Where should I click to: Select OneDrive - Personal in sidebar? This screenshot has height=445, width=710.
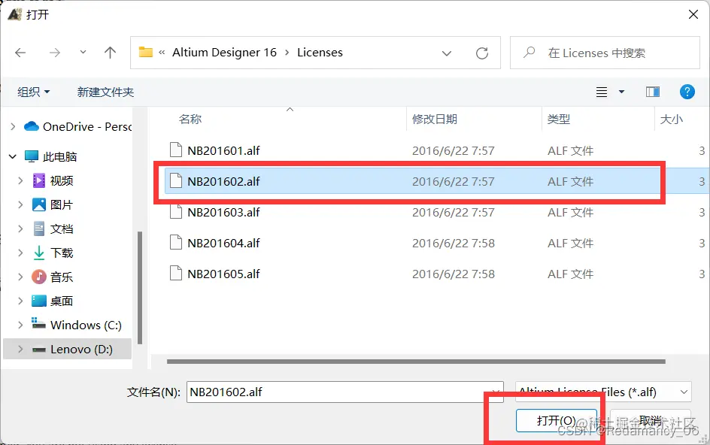click(77, 126)
